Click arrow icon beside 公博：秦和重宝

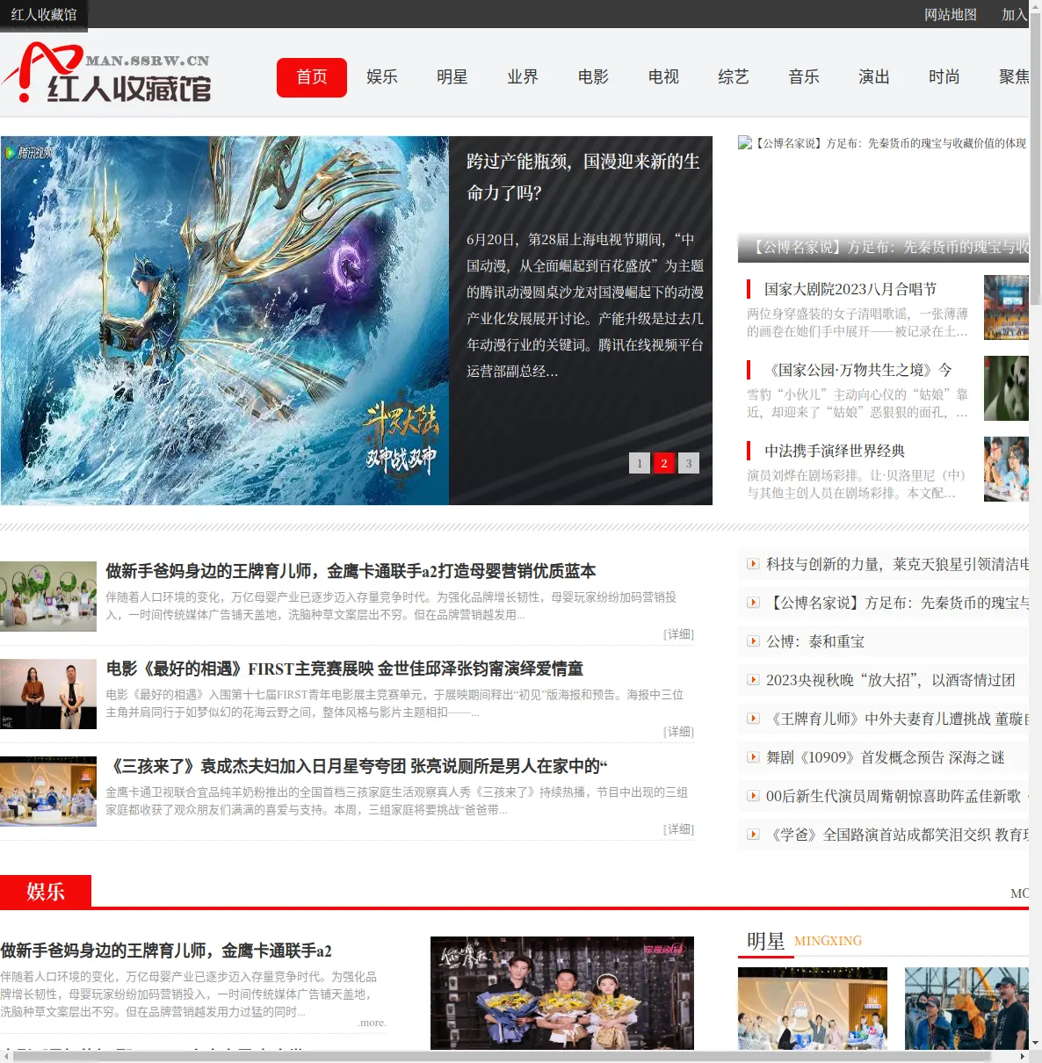click(753, 641)
